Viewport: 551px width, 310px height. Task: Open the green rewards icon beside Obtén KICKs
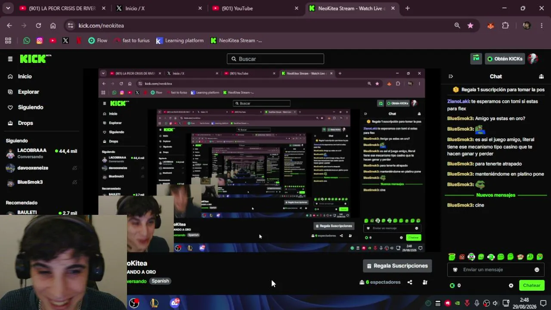pyautogui.click(x=476, y=59)
